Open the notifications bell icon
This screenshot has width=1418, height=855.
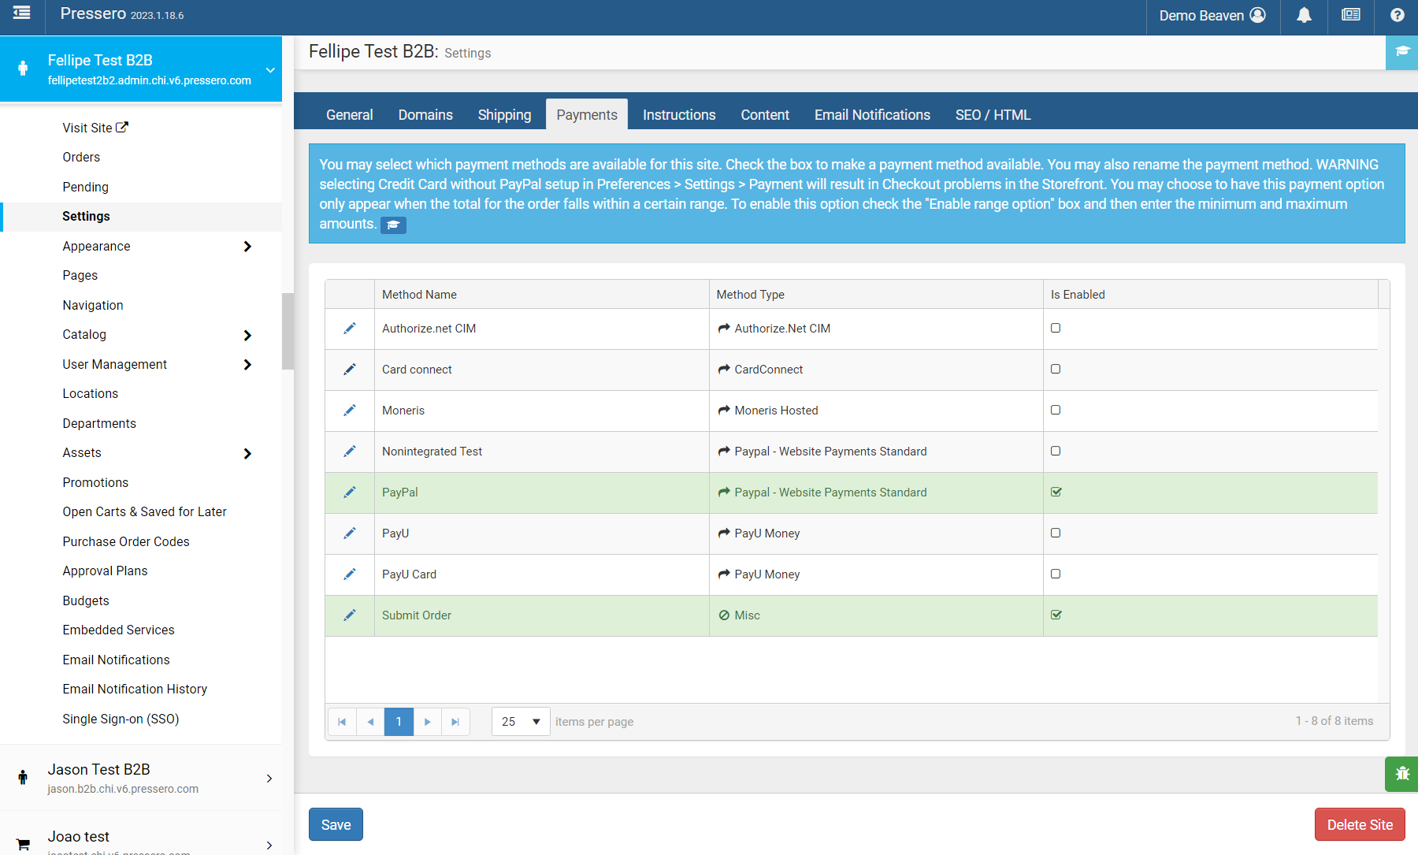coord(1304,16)
